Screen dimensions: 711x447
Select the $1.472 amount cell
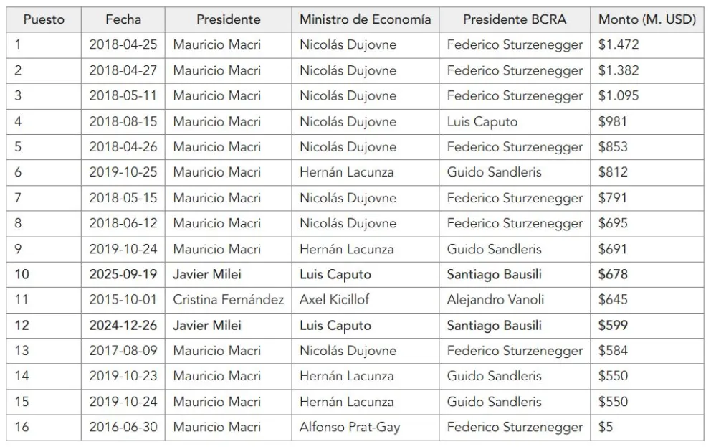tap(619, 44)
